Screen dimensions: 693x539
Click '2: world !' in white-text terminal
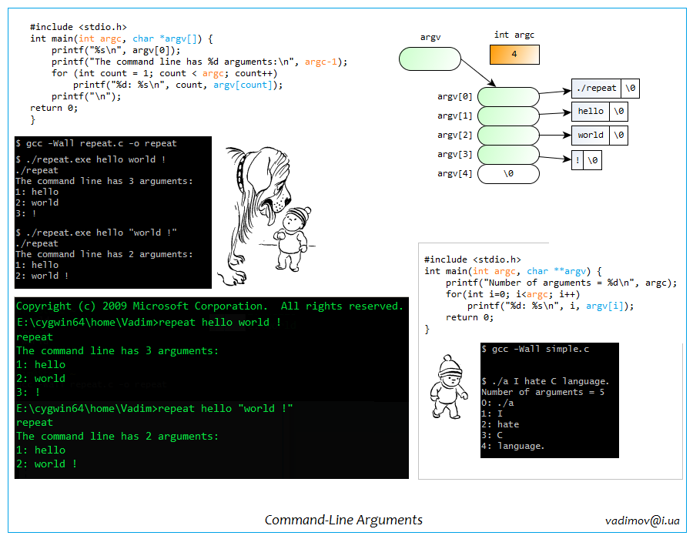(x=42, y=276)
